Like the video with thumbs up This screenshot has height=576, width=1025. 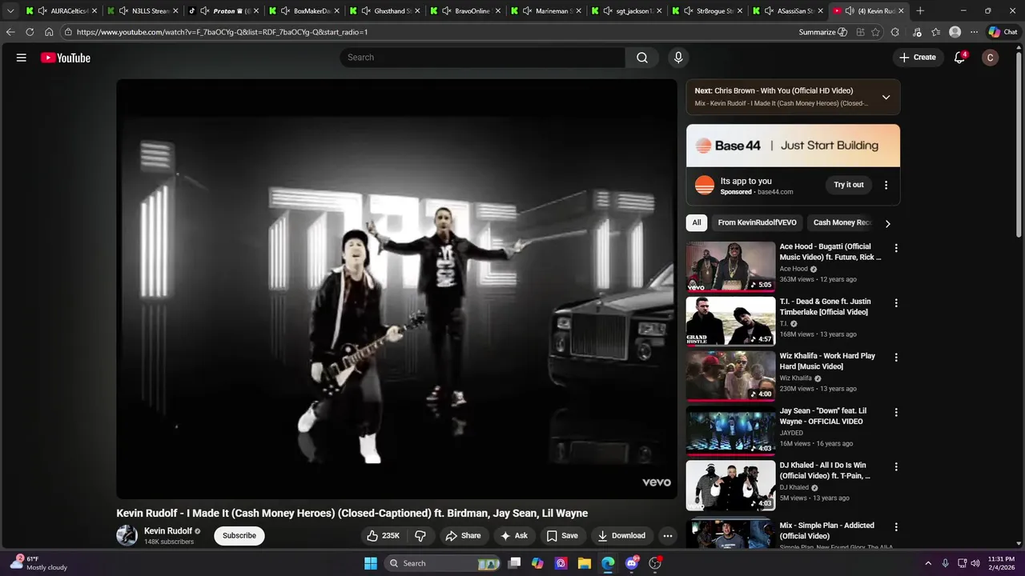pyautogui.click(x=384, y=536)
